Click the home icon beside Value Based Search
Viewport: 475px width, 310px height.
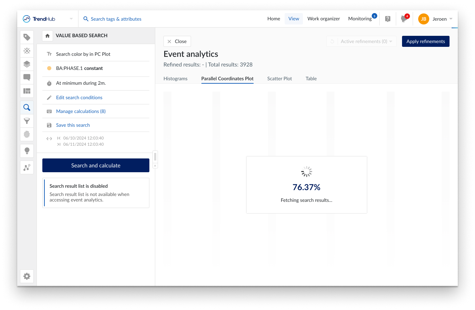pos(47,36)
